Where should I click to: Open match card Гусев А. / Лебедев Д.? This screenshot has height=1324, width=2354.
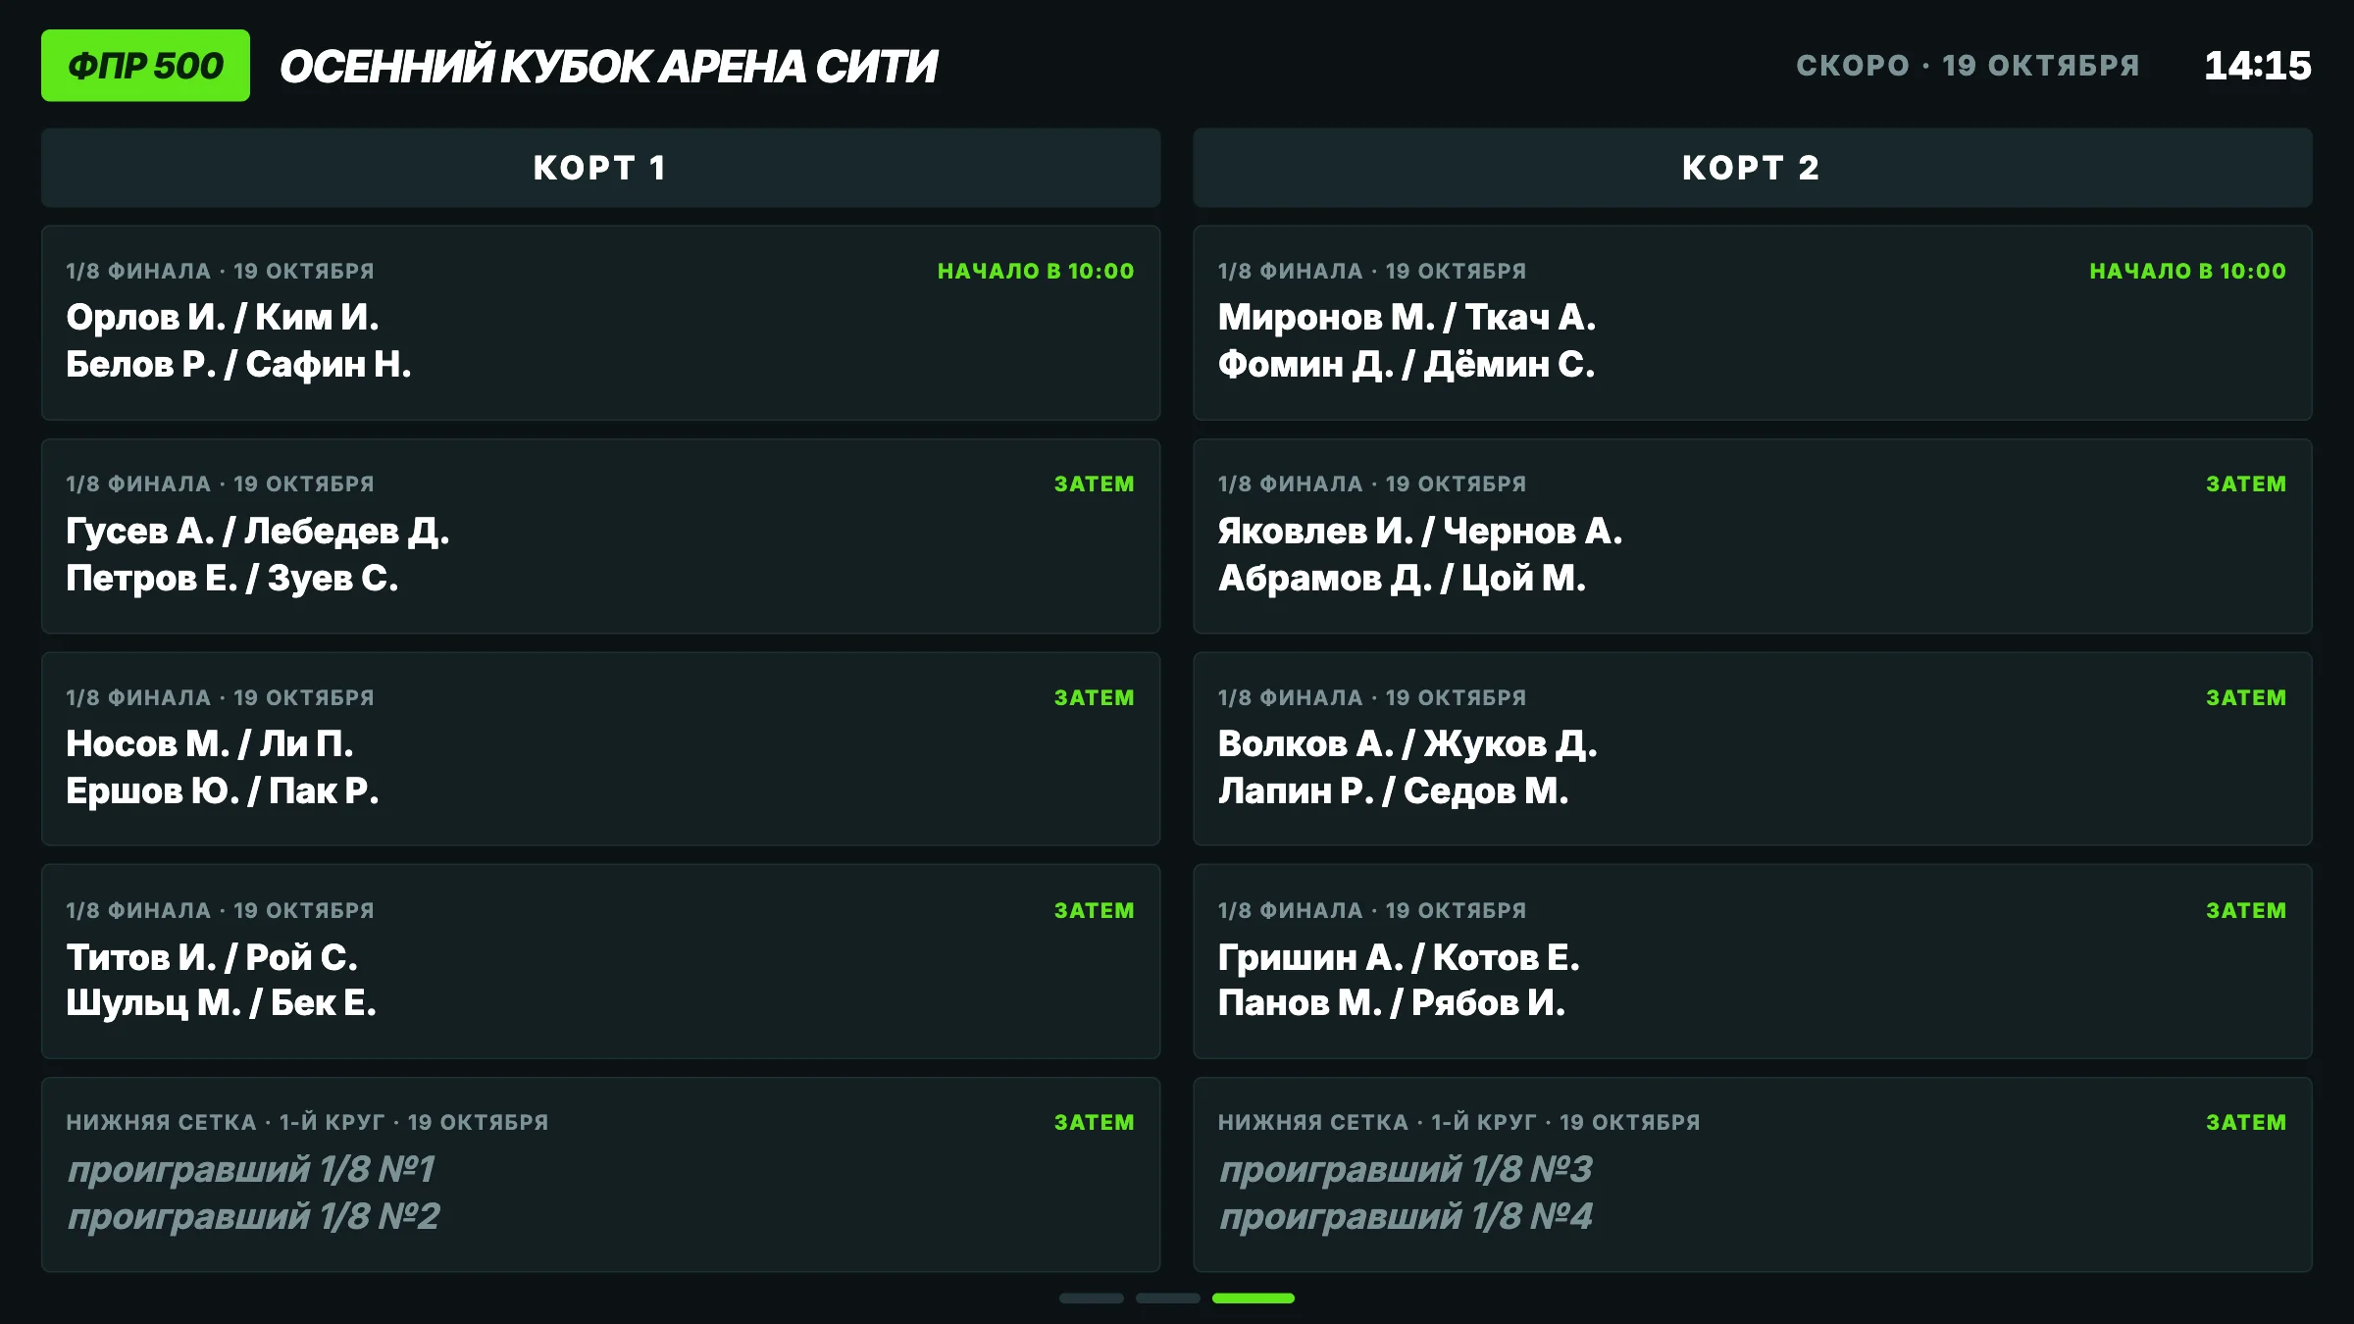click(x=600, y=535)
